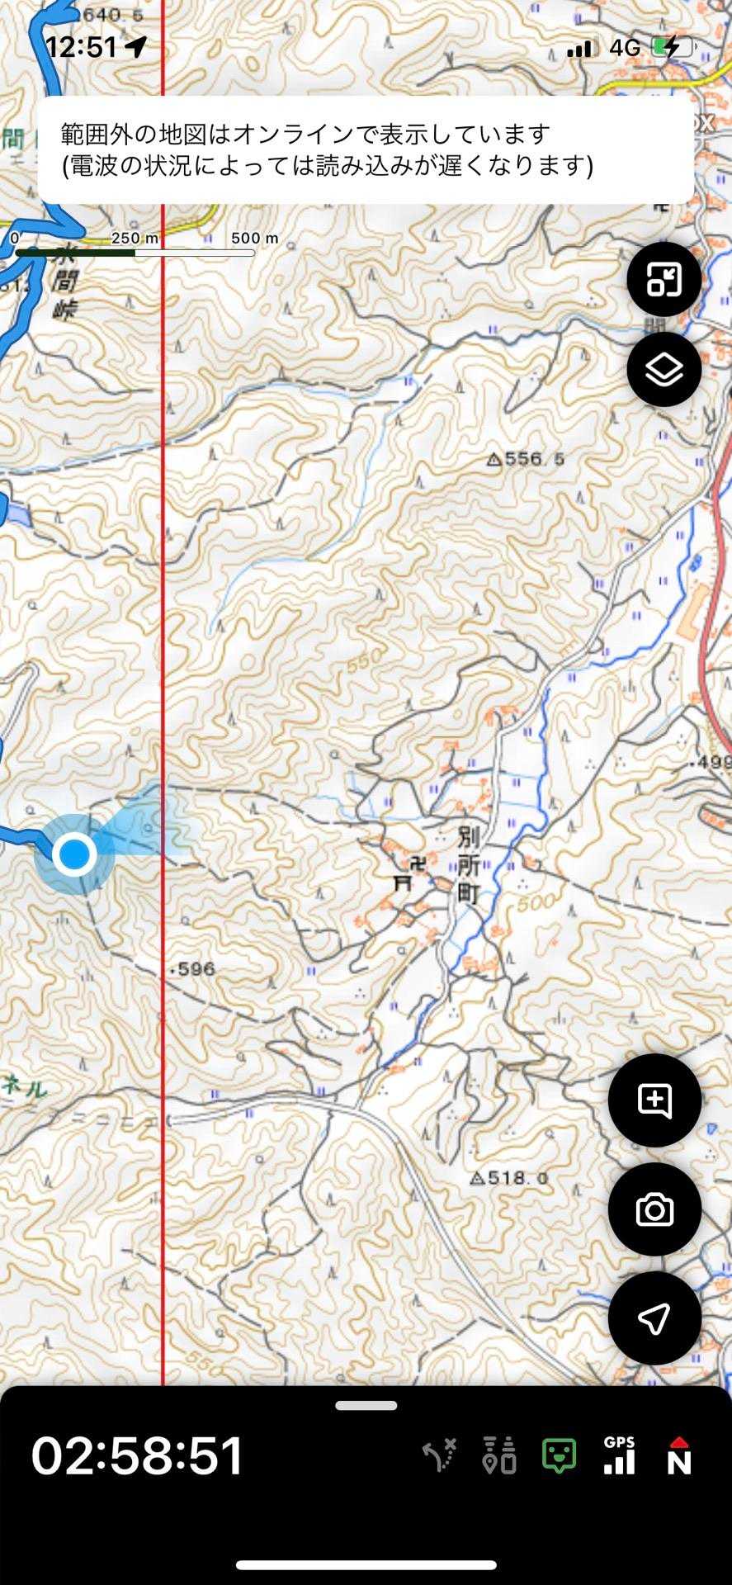Recenter map with the location arrow button
732x1585 pixels.
[654, 1318]
